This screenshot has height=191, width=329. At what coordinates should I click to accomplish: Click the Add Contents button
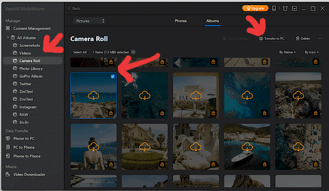point(235,38)
